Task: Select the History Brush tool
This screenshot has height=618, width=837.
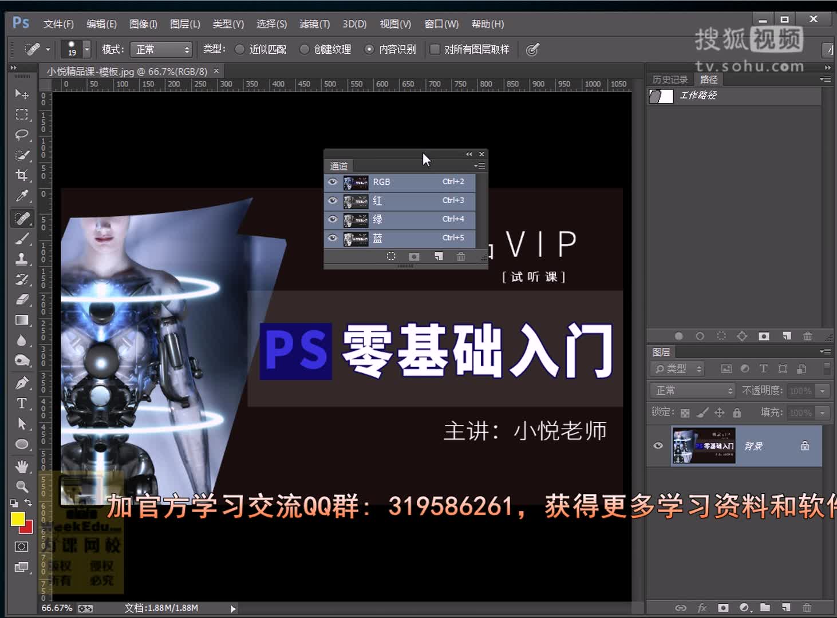Action: (x=22, y=279)
